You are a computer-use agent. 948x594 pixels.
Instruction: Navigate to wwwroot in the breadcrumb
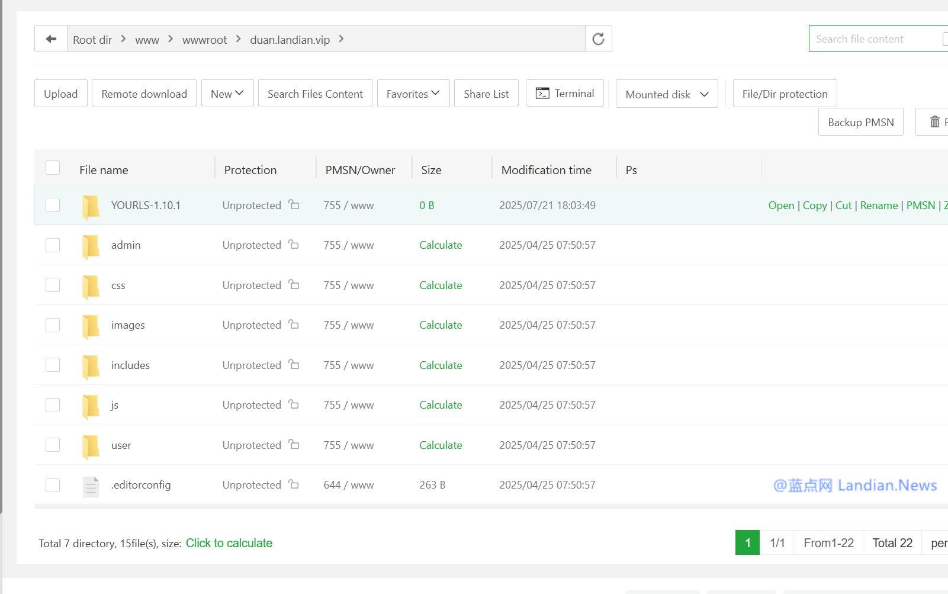tap(204, 40)
